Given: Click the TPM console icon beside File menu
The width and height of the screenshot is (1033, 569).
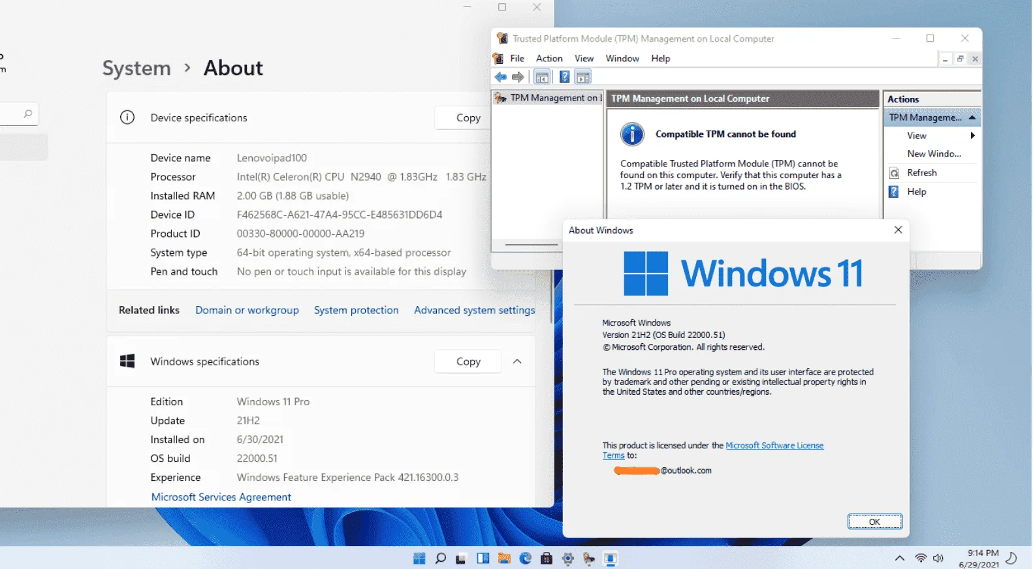Looking at the screenshot, I should (498, 58).
